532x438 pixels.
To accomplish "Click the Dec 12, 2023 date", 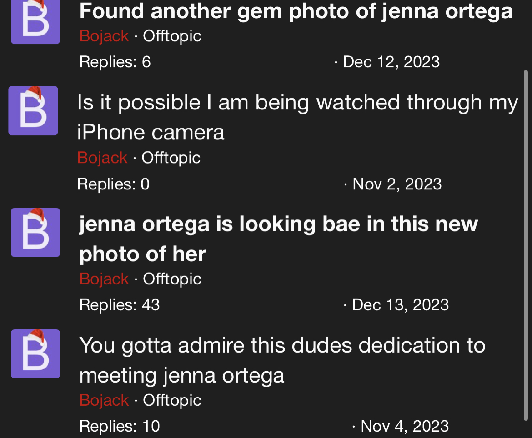I will pyautogui.click(x=391, y=62).
